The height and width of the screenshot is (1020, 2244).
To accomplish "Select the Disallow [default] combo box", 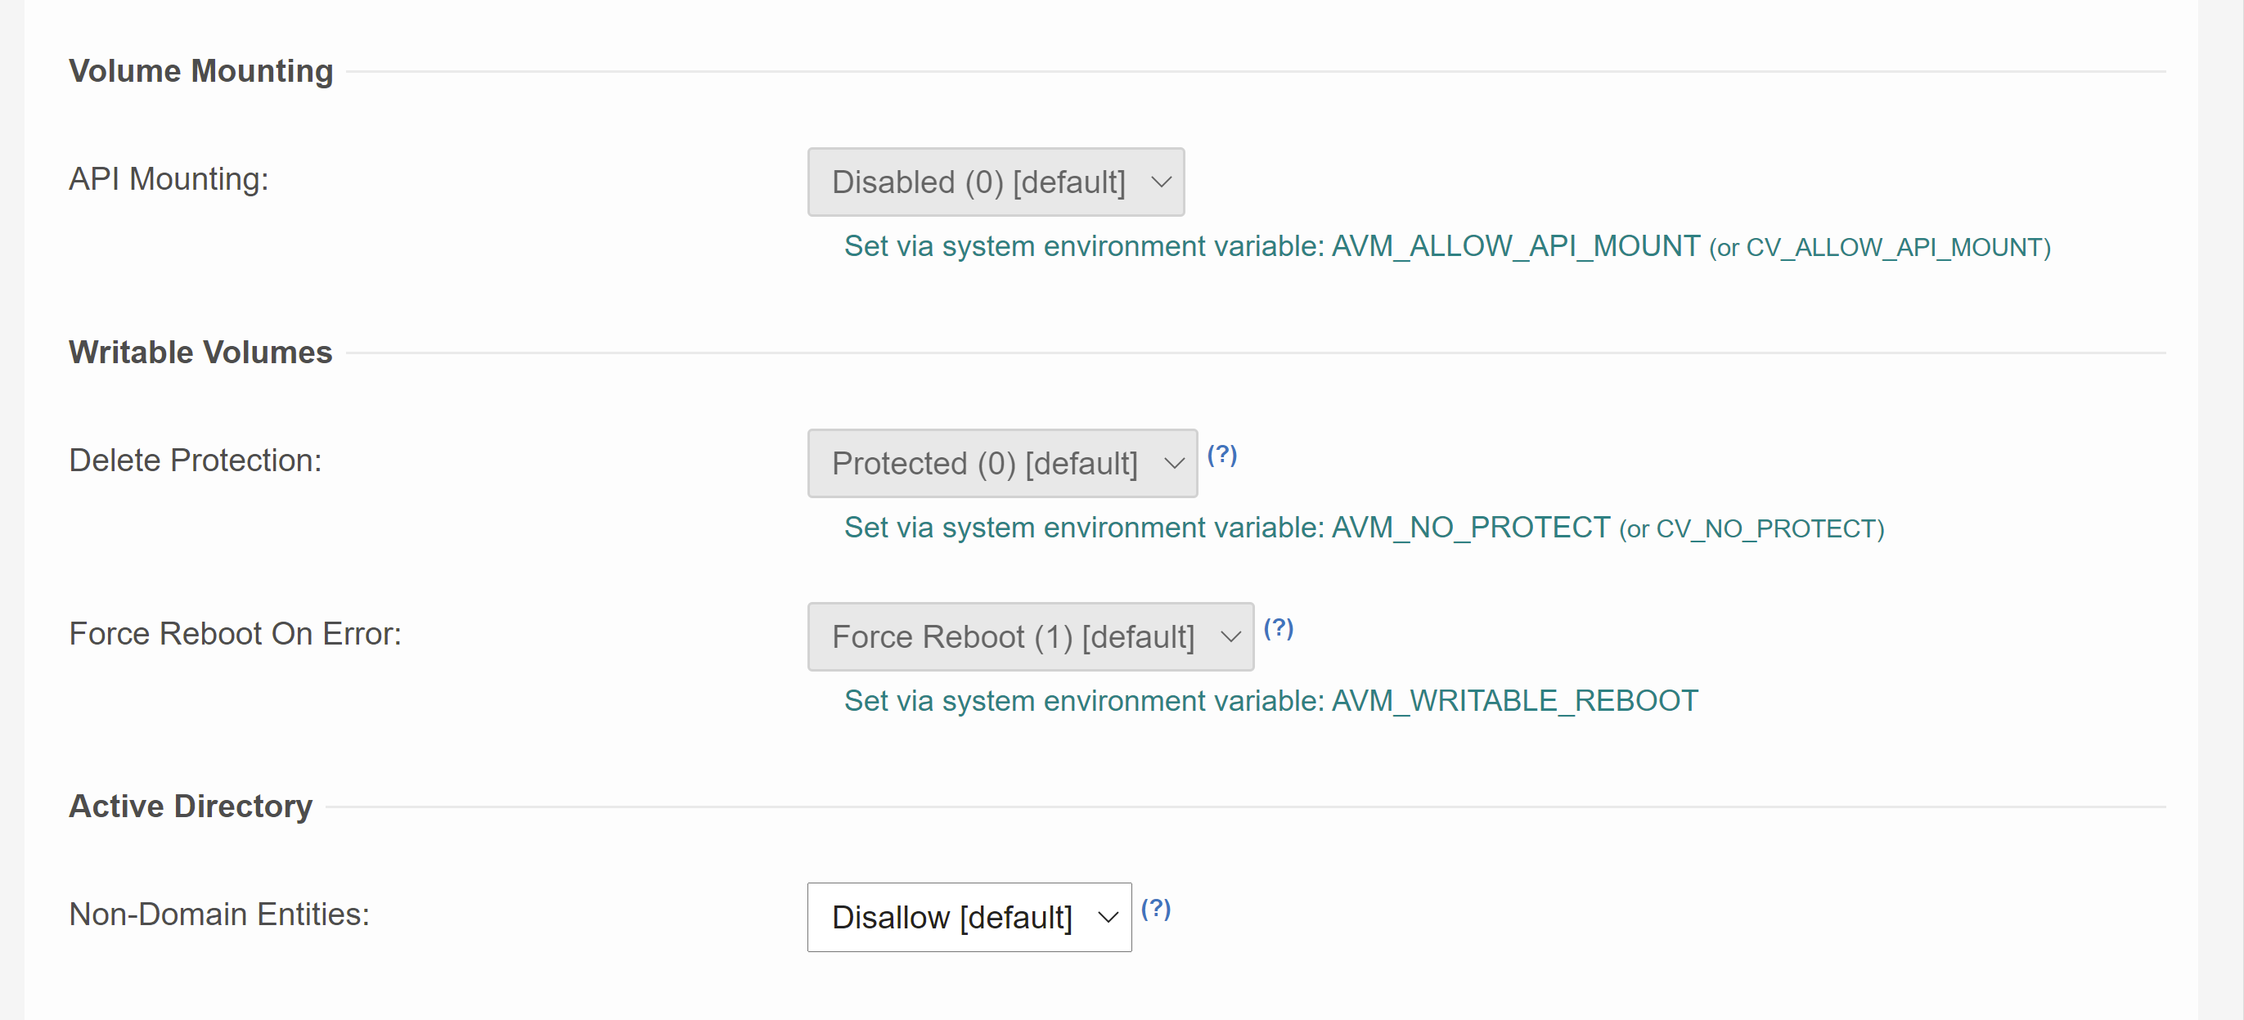I will pyautogui.click(x=969, y=916).
